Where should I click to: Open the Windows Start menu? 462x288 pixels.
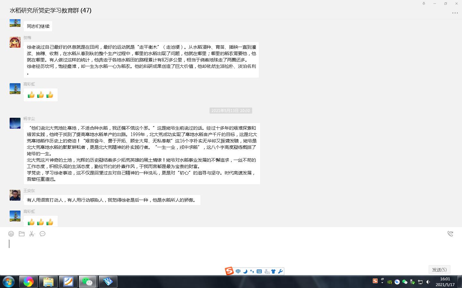(9, 282)
